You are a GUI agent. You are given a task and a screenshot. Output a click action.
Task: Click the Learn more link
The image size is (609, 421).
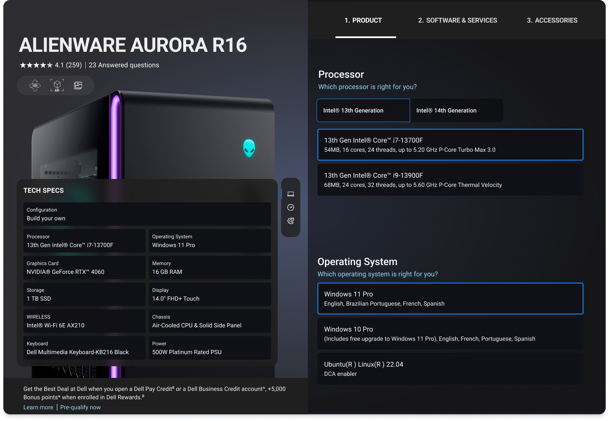pyautogui.click(x=38, y=407)
